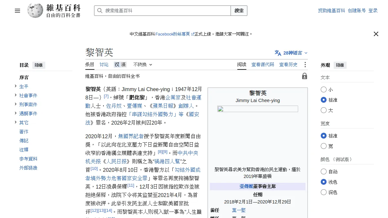Open the Facebook粉絲專頁 link
This screenshot has height=218, width=388.
[x=175, y=34]
